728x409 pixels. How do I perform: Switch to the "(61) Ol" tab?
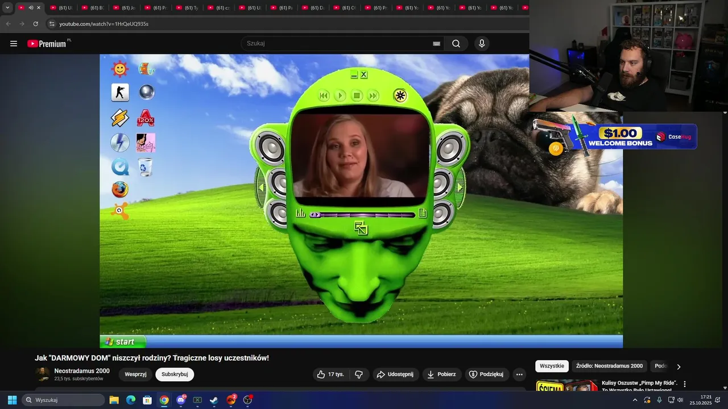tap(345, 8)
